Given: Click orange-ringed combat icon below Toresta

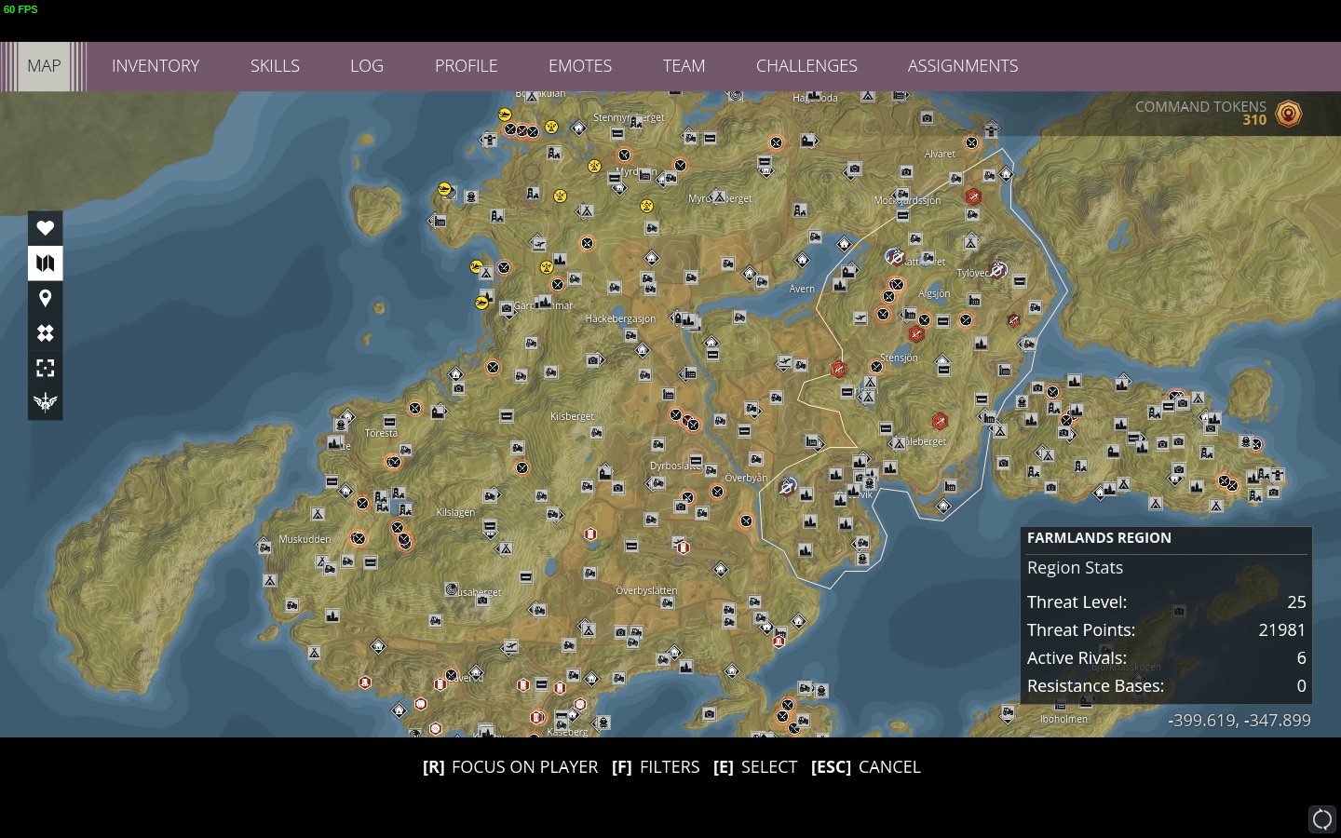Looking at the screenshot, I should 394,462.
